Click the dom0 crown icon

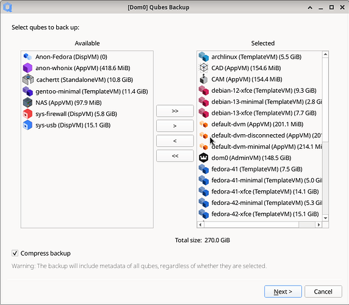(x=203, y=158)
